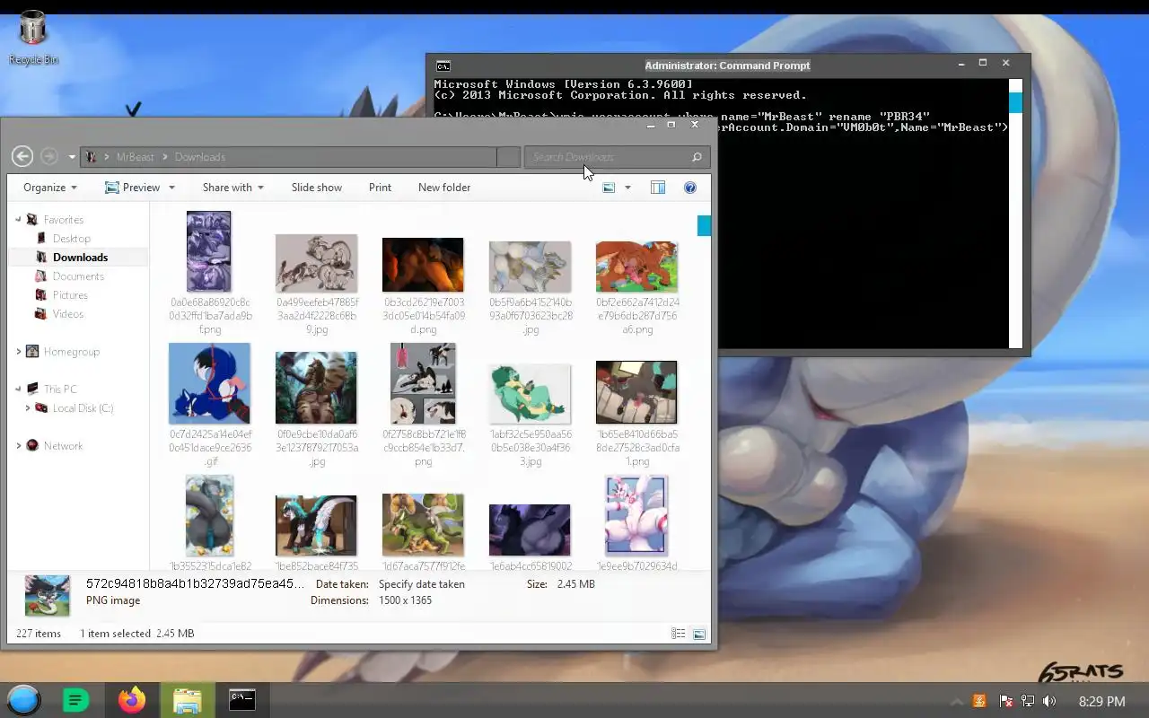
Task: Open the Organize menu
Action: coord(50,188)
